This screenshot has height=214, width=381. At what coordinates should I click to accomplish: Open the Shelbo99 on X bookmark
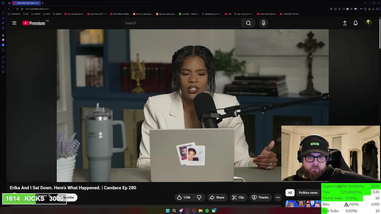point(212,14)
